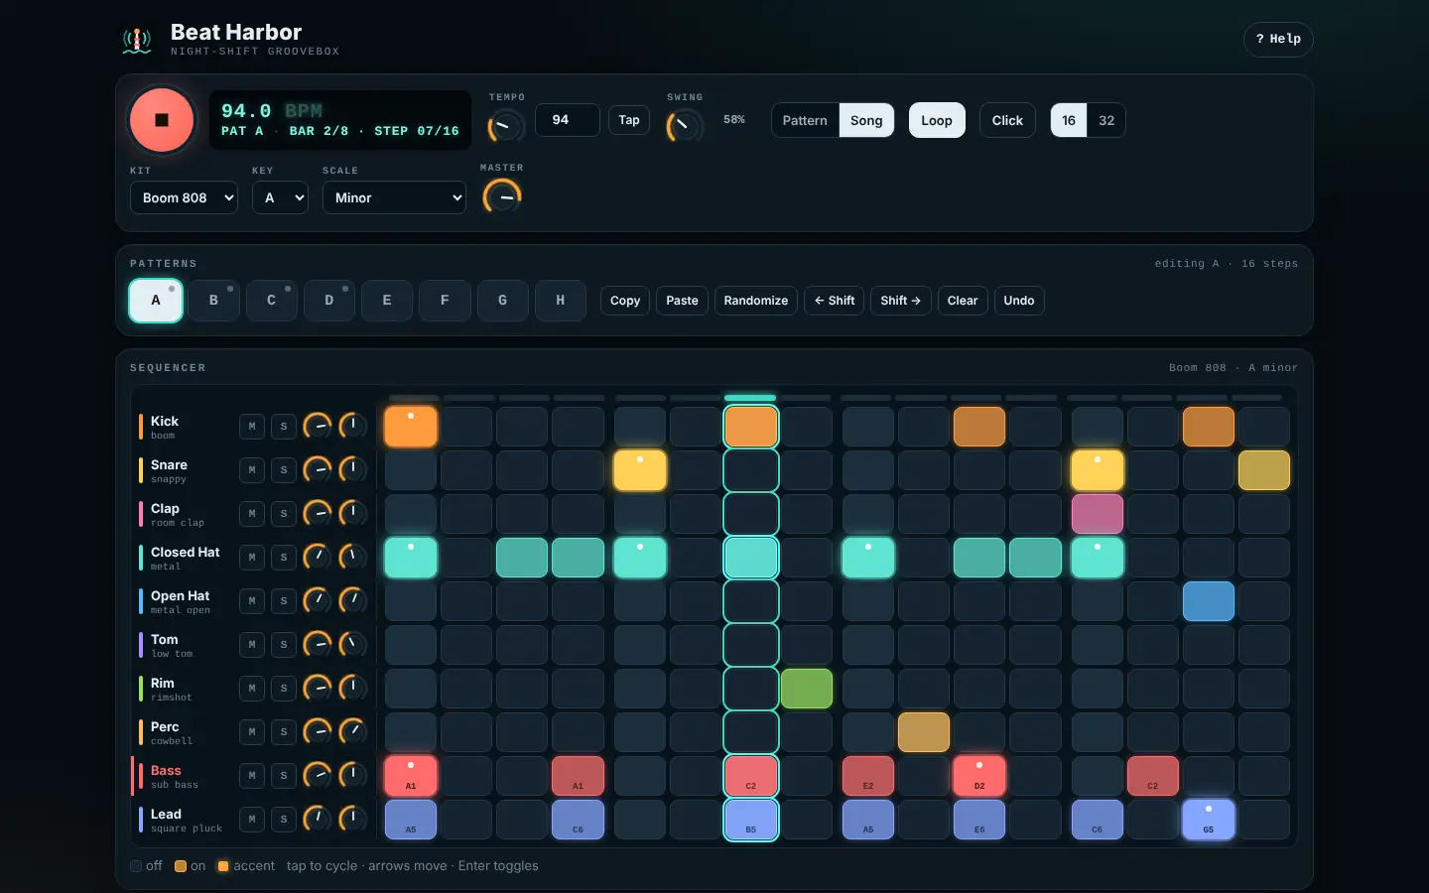Adjust the Perc track volume knob
The image size is (1429, 893).
pos(318,732)
